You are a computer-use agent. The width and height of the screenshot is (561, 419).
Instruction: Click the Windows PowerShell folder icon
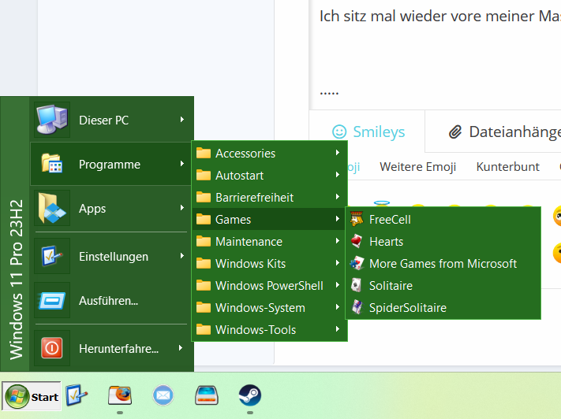coord(204,285)
